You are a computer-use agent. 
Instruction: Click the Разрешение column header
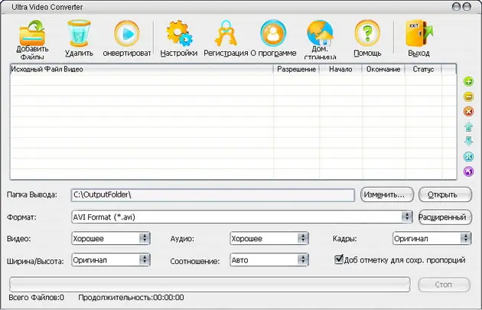[296, 69]
